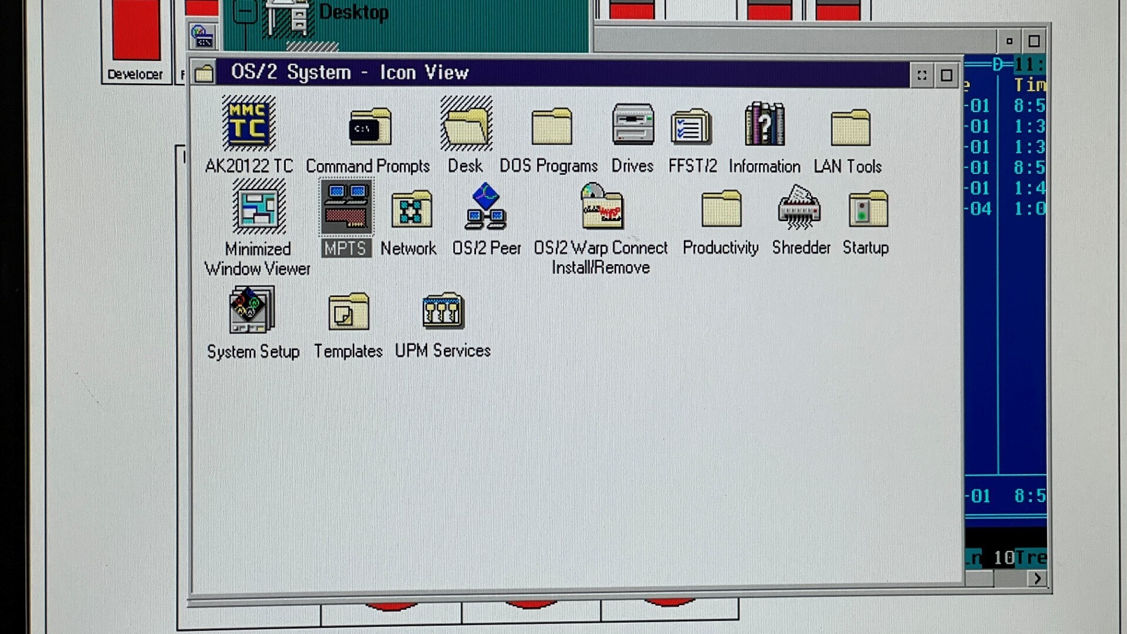Click the 'MPTS' label text
1127x634 pixels.
tap(345, 248)
